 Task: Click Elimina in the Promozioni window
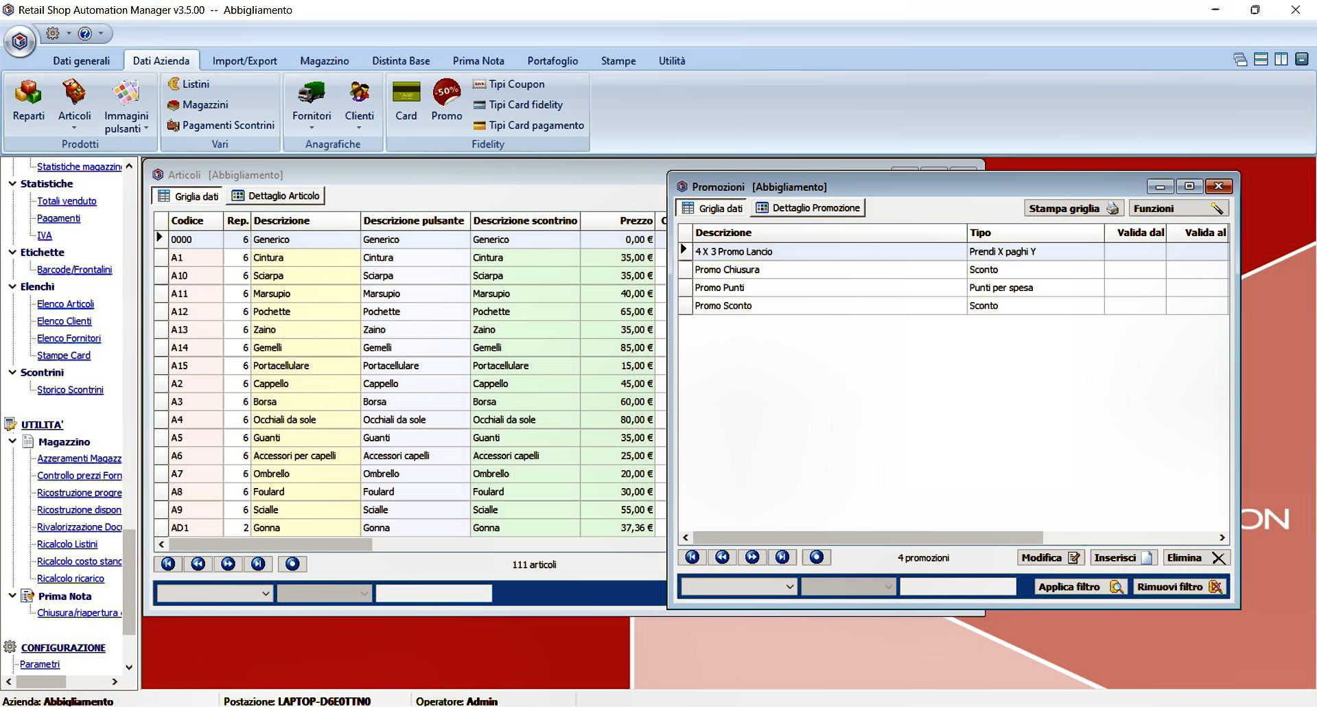[1196, 558]
